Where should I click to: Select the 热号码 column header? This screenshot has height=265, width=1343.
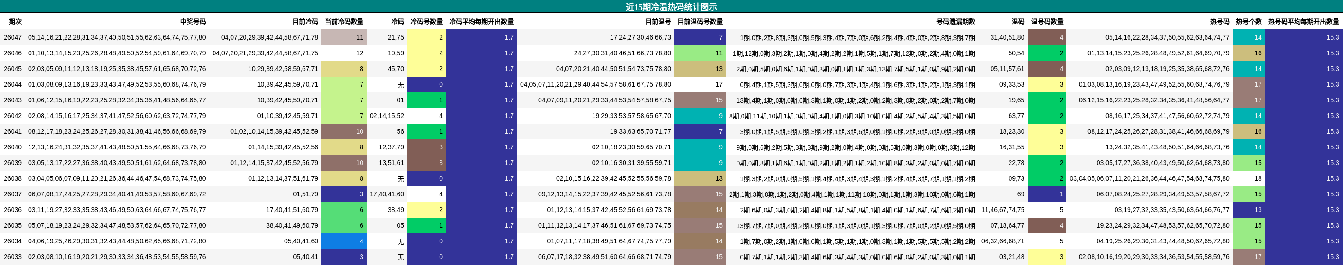tap(1219, 22)
